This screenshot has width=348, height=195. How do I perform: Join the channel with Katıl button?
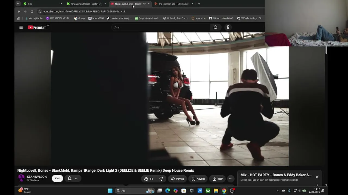coord(57,178)
